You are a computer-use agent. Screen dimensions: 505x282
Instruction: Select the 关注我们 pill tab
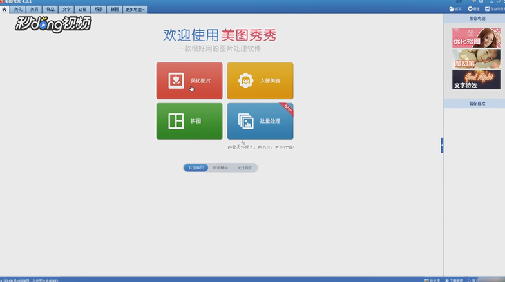[245, 167]
